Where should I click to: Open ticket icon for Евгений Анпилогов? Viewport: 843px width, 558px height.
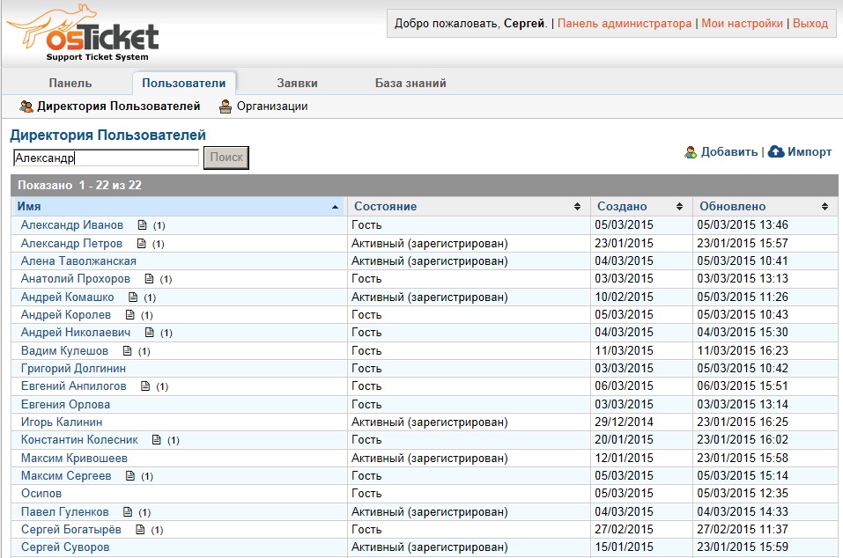[145, 386]
